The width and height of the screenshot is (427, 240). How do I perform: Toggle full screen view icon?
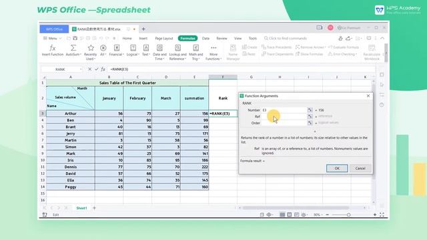point(382,215)
